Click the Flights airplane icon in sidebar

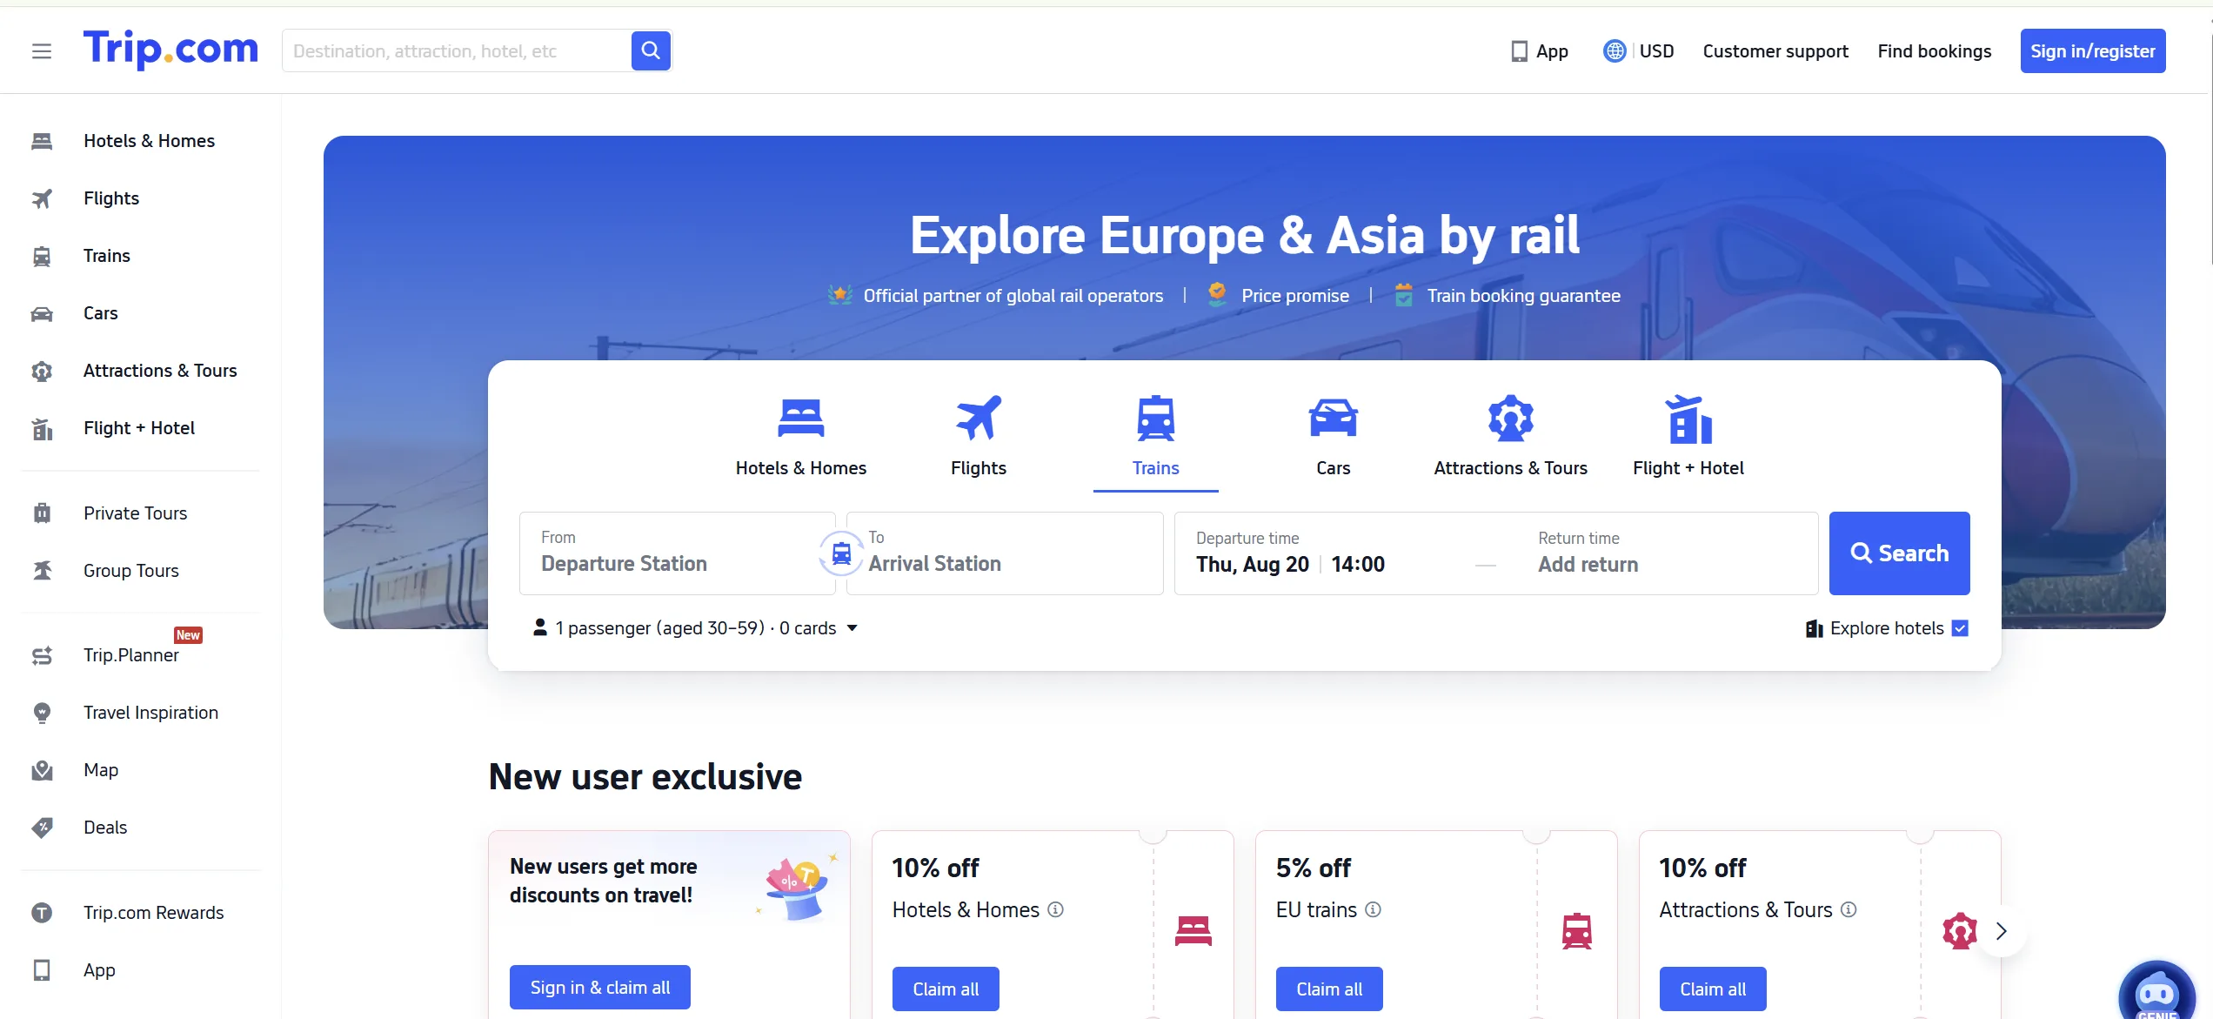[x=42, y=198]
